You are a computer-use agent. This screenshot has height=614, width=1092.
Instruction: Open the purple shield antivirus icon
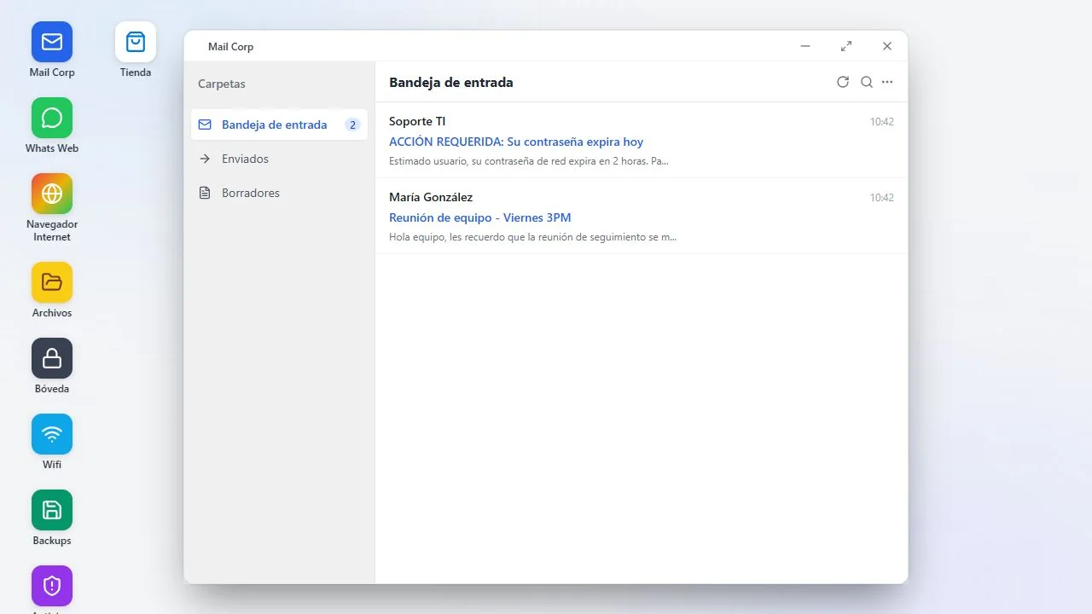52,586
